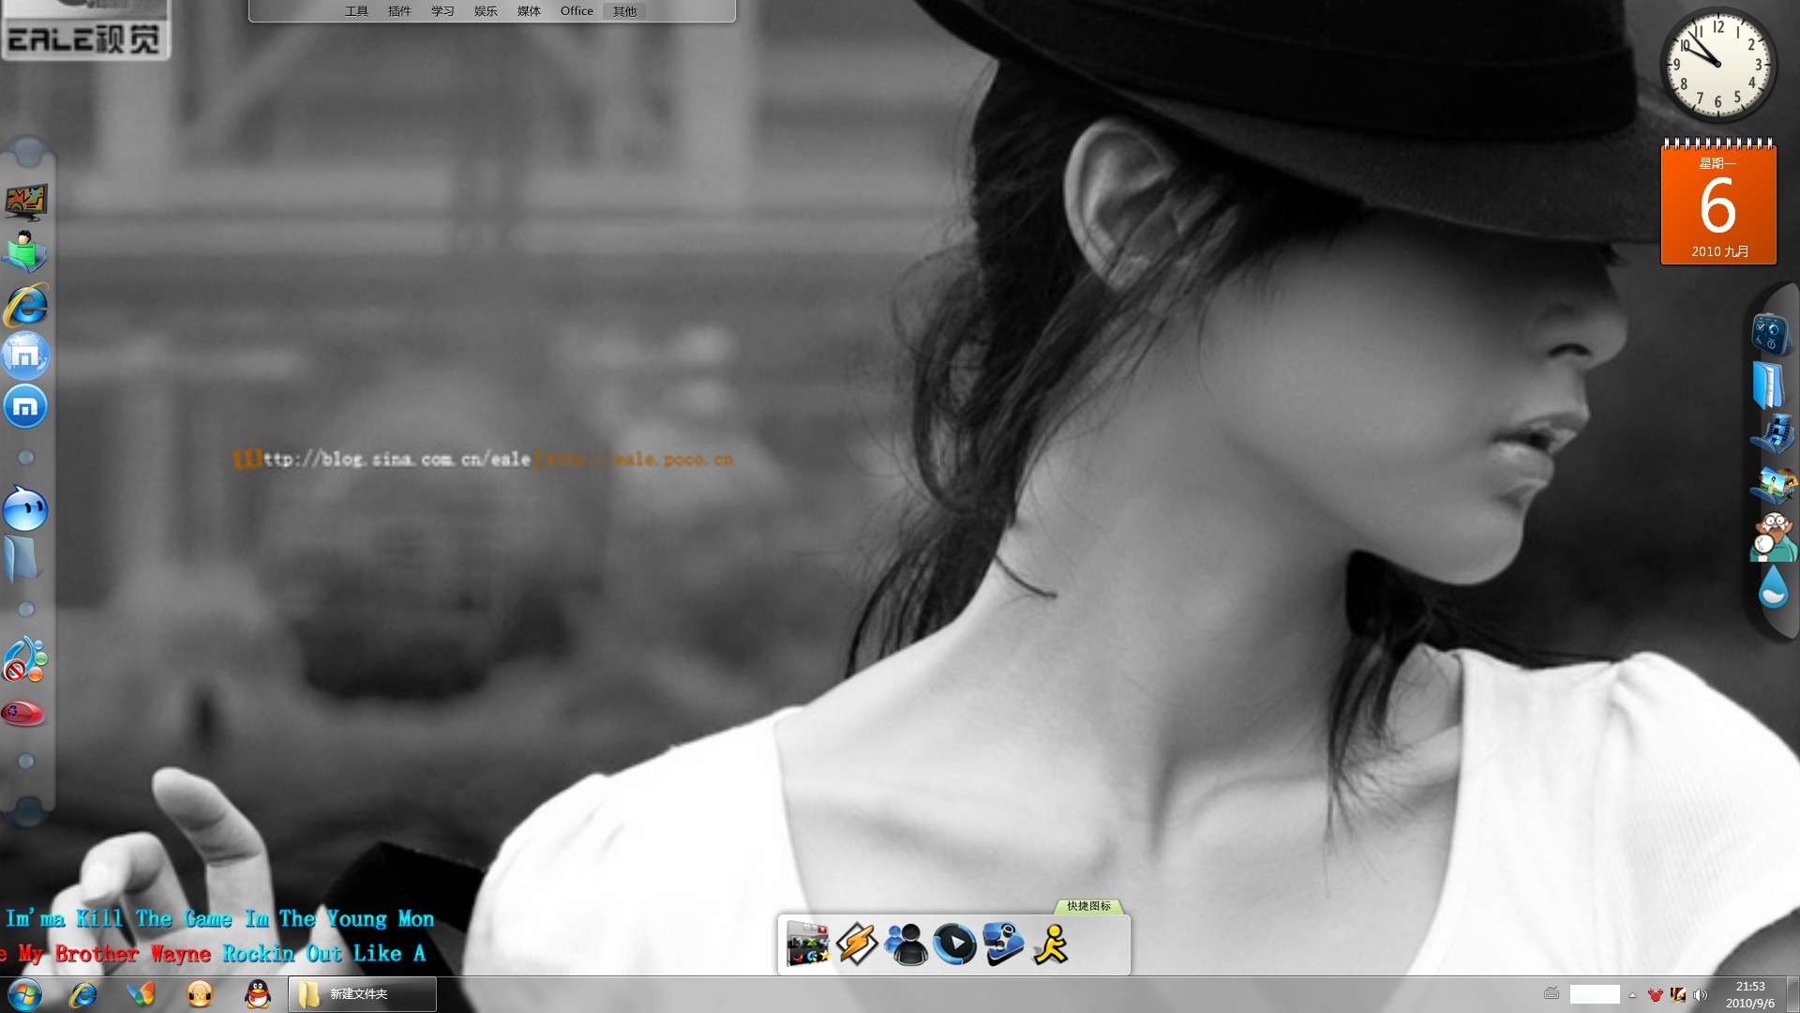This screenshot has width=1800, height=1013.
Task: Launch Internet Explorer pinned on taskbar
Action: 83,994
